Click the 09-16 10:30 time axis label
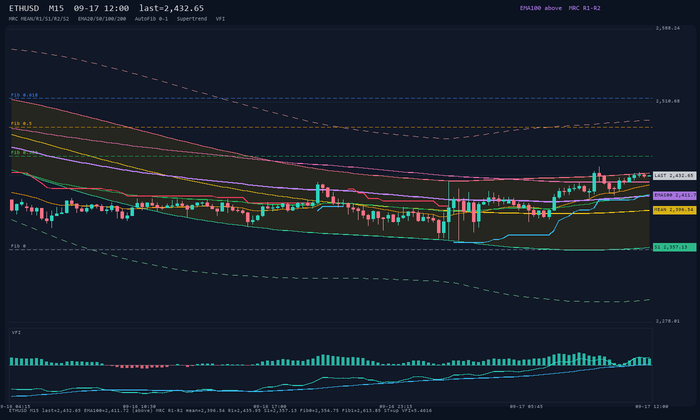This screenshot has height=420, width=700. [139, 406]
